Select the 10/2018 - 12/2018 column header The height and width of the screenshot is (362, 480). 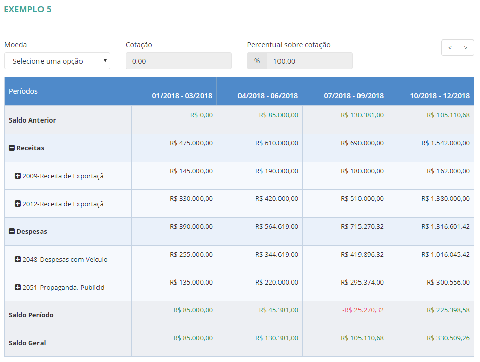point(439,96)
